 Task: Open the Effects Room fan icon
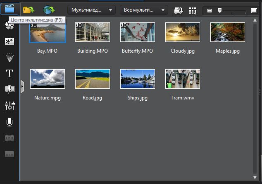[x=9, y=26]
